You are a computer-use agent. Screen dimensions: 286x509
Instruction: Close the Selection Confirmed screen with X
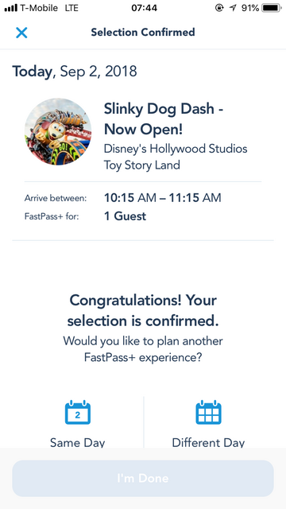(x=21, y=33)
